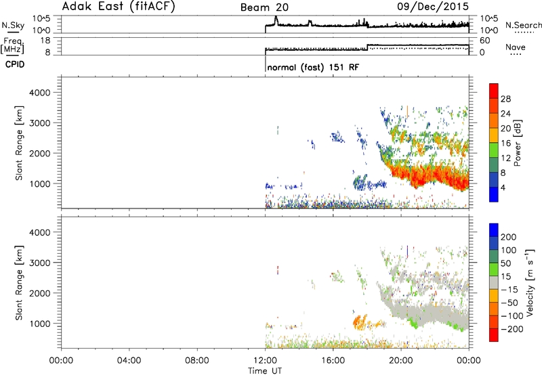Click the 'Freq. [MHz]' label
Screen dimensions: 542x375
pyautogui.click(x=12, y=45)
